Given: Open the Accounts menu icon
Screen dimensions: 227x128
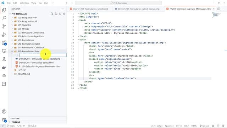Looking at the screenshot, I should 4,111.
